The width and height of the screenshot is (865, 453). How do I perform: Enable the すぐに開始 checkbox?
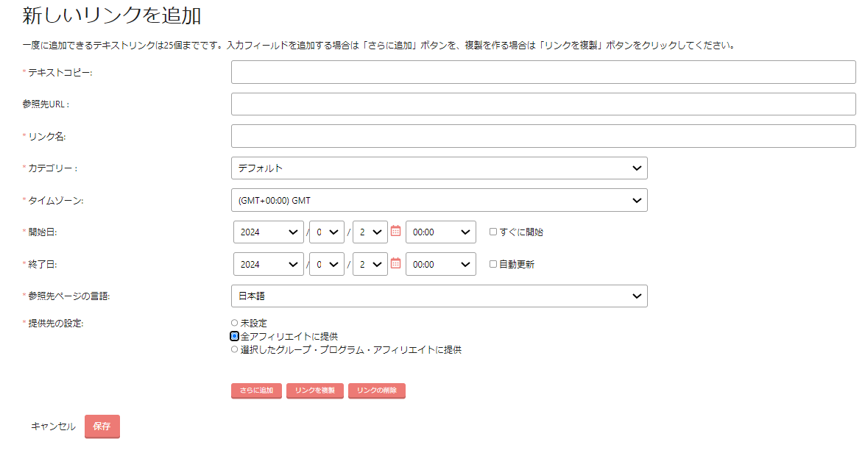click(493, 232)
